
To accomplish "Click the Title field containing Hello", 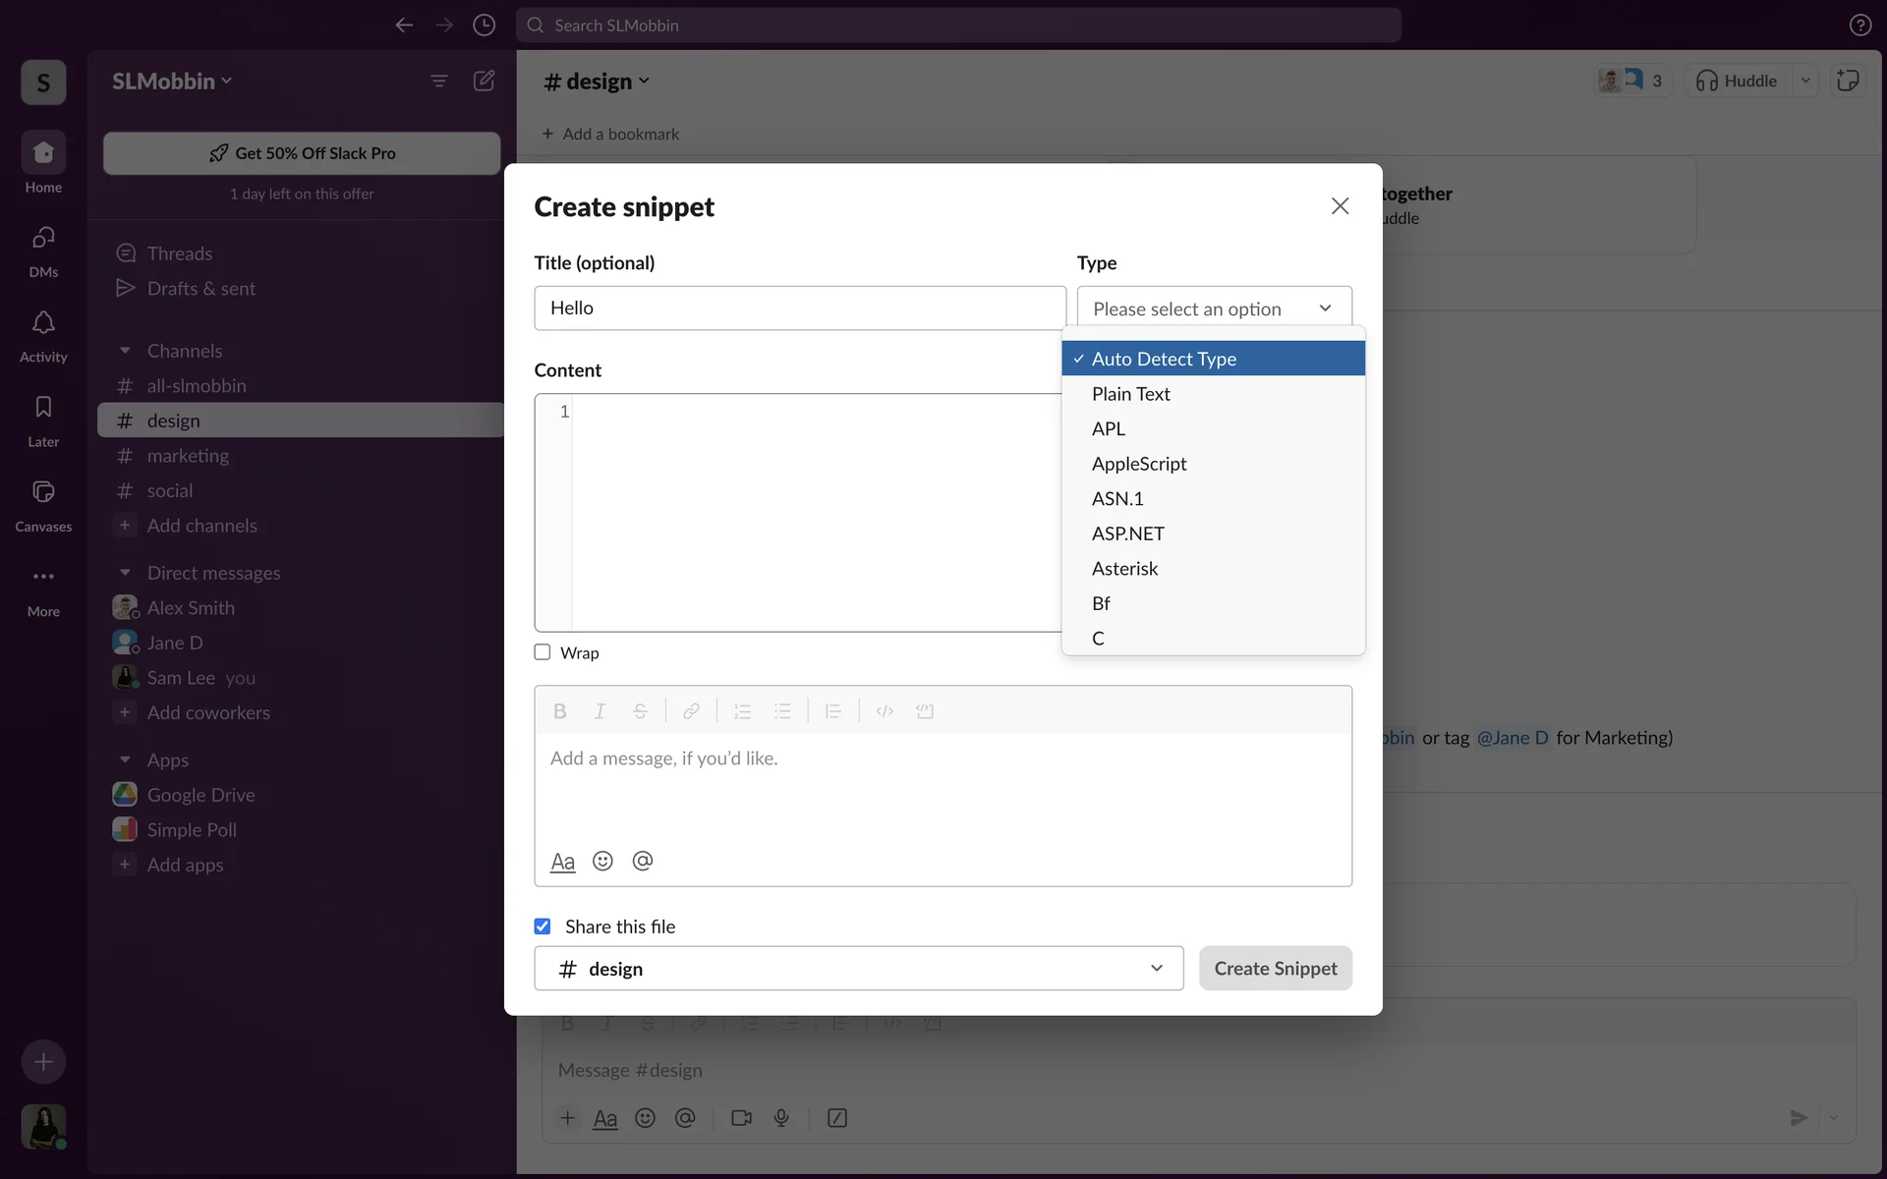I will [799, 309].
